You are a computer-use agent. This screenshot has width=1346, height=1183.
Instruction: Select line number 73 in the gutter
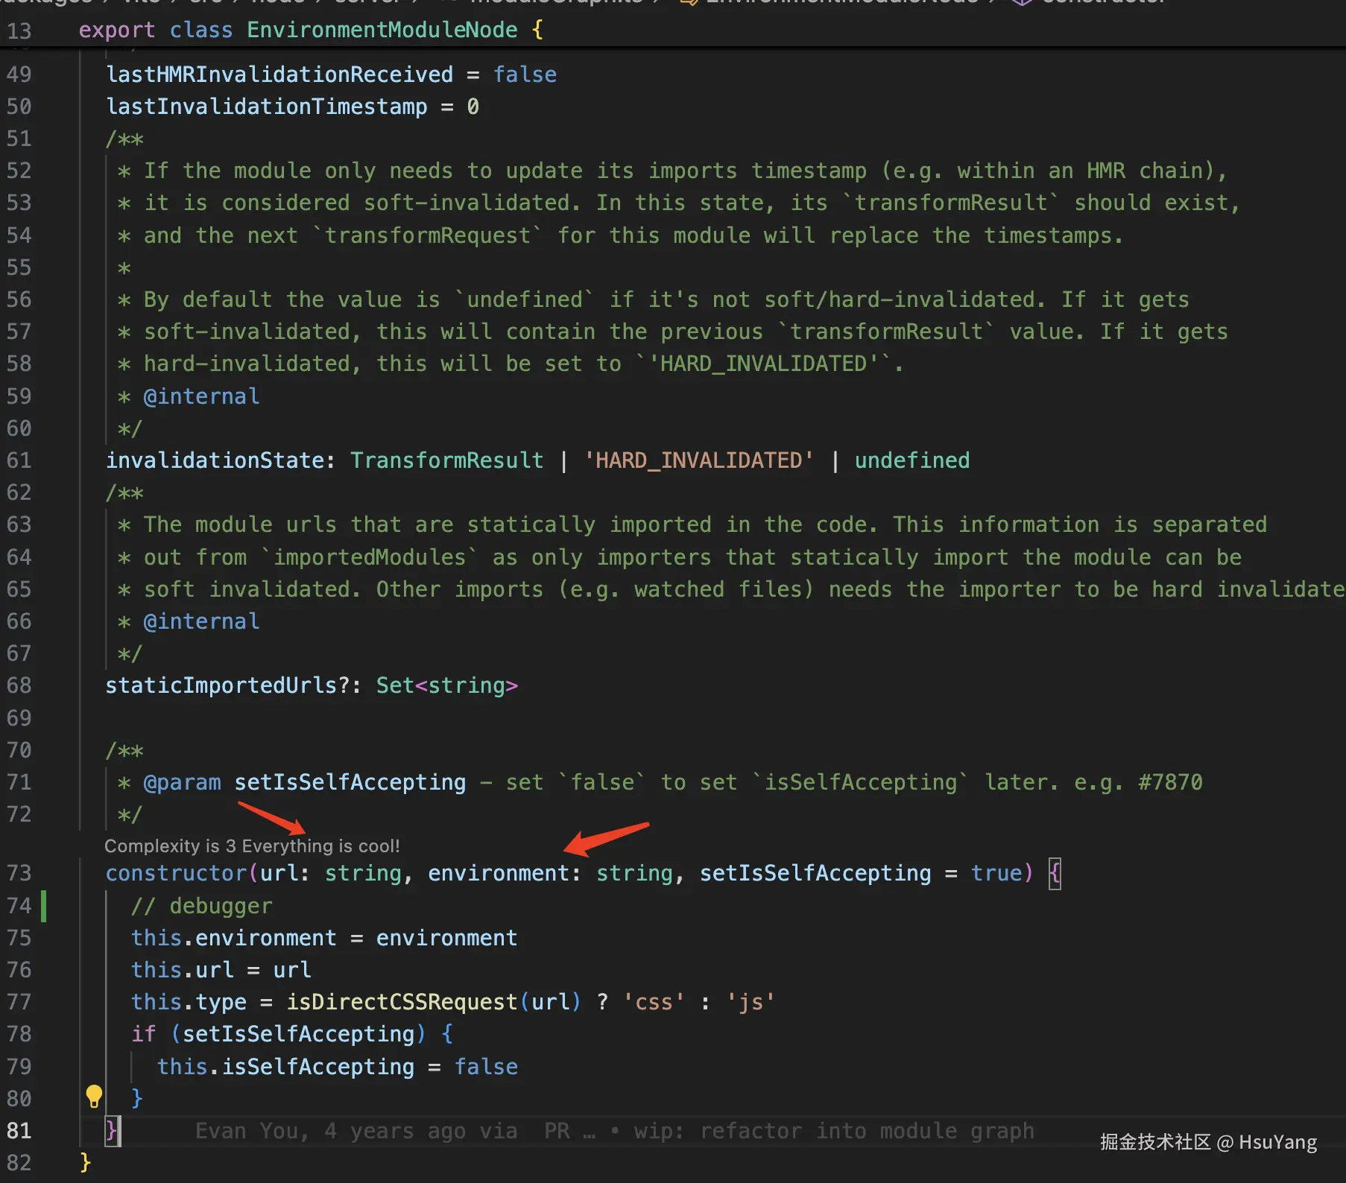[19, 873]
